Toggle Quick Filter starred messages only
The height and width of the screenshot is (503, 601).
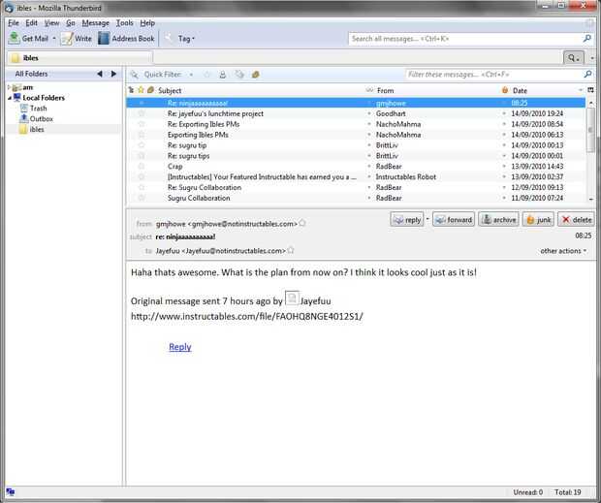(x=207, y=75)
